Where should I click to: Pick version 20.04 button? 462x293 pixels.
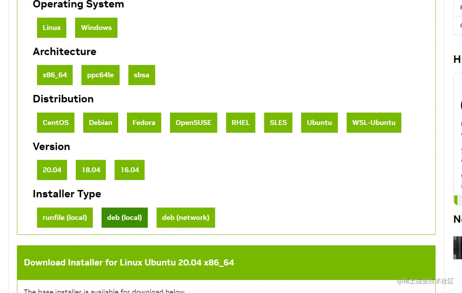click(x=52, y=170)
